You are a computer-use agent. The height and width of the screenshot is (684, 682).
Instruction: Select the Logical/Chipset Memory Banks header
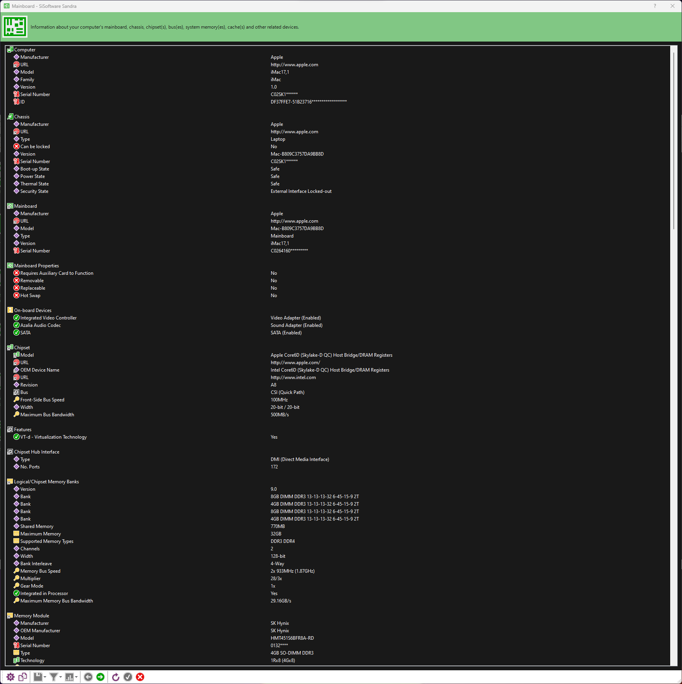point(46,482)
